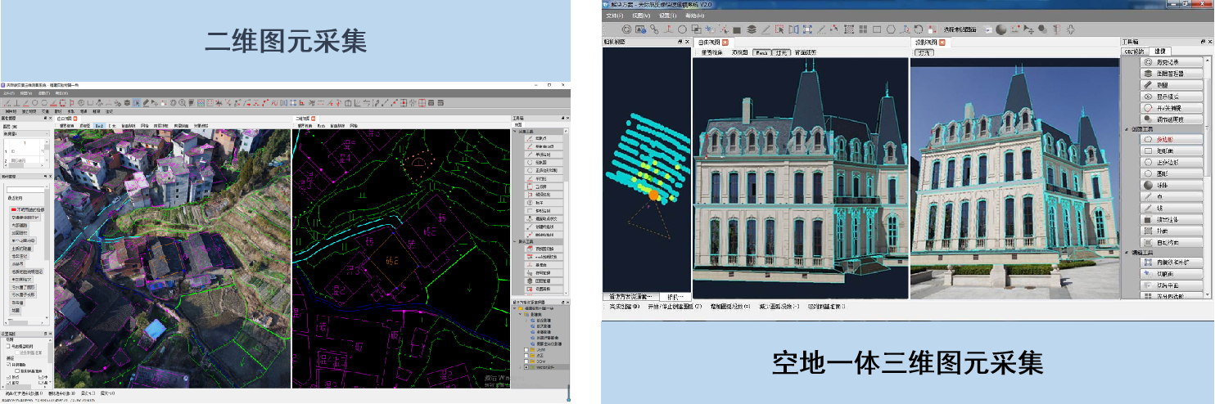The height and width of the screenshot is (404, 1215).
Task: Click the chain link icon in 3D toolbar
Action: [654, 29]
